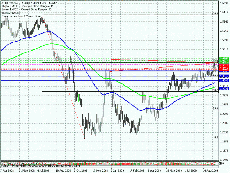
Task: Click the 1.5290 price axis label
Action: tap(224, 40)
